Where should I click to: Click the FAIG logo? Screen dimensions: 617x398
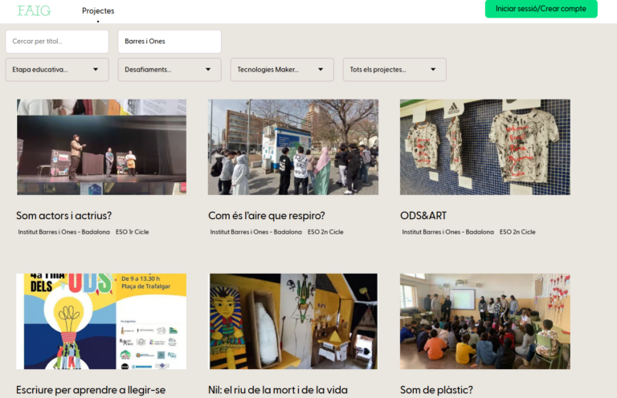coord(34,10)
